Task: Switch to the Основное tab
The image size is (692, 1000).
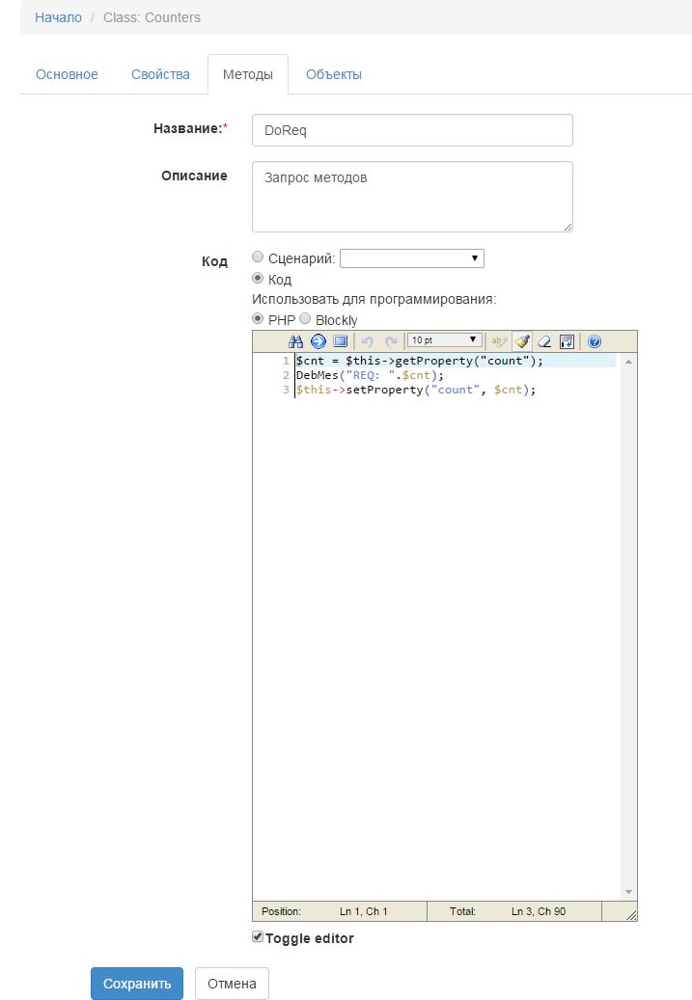Action: pyautogui.click(x=67, y=74)
